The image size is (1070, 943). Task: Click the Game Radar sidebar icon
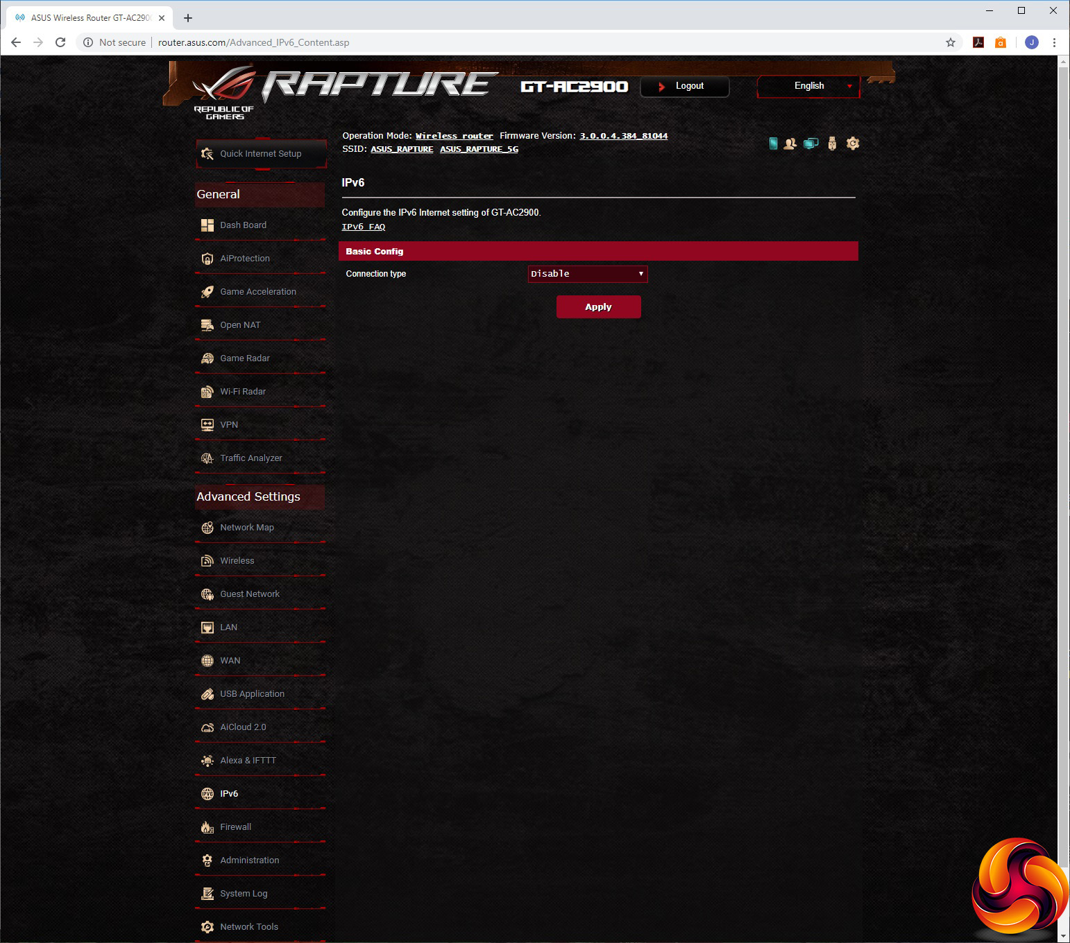207,358
